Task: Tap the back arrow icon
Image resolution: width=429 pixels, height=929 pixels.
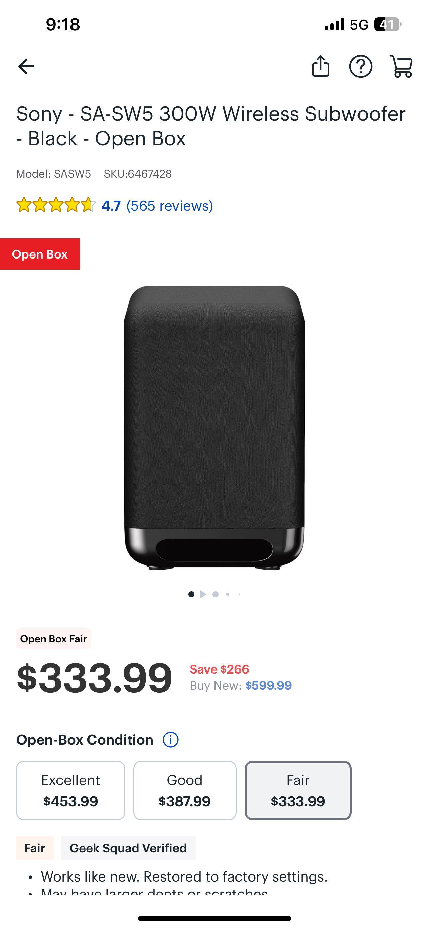Action: [26, 66]
